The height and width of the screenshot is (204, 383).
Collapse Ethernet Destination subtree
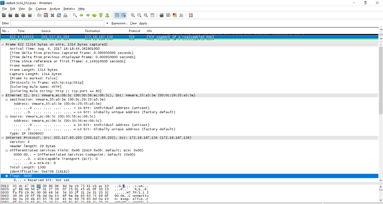click(x=7, y=99)
